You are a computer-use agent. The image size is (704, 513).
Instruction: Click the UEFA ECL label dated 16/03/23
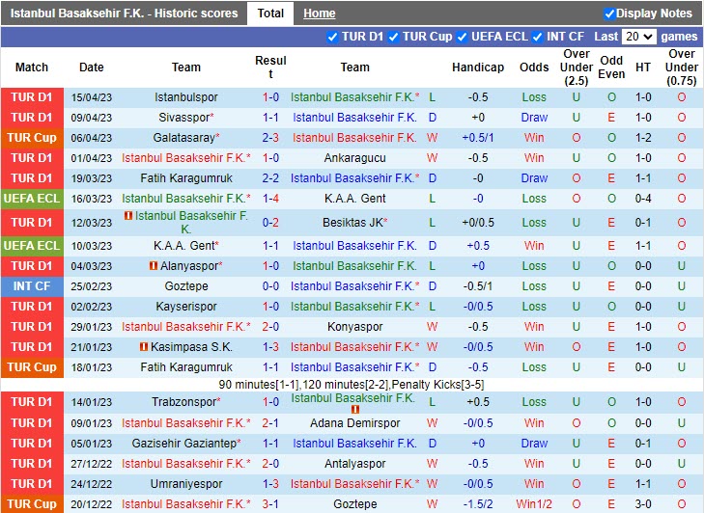[32, 199]
